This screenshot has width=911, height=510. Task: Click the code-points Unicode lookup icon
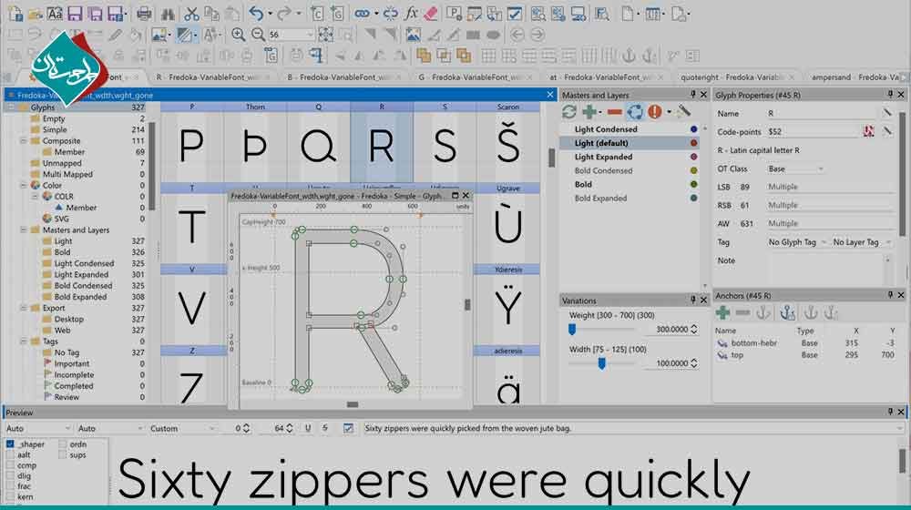click(868, 131)
